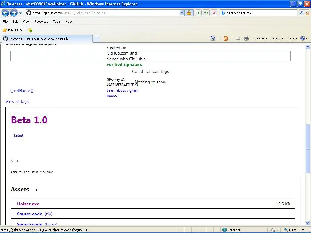Add to Favorites bar star icon
The image size is (311, 233).
pyautogui.click(x=30, y=30)
